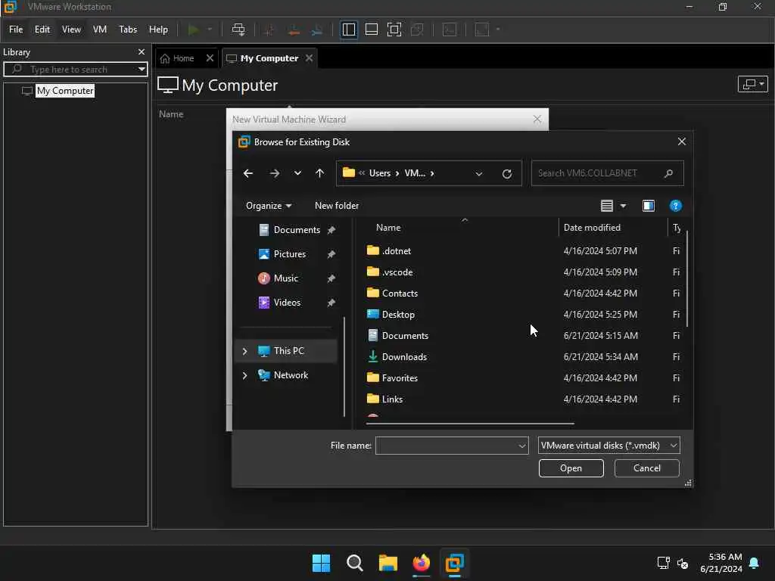Click the Cancel button

coord(646,468)
